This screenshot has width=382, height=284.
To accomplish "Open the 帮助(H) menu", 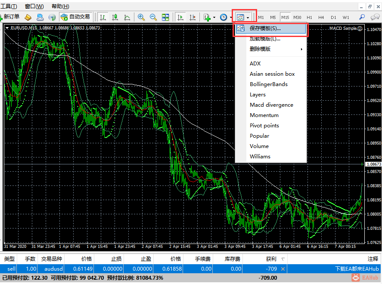I will [60, 6].
